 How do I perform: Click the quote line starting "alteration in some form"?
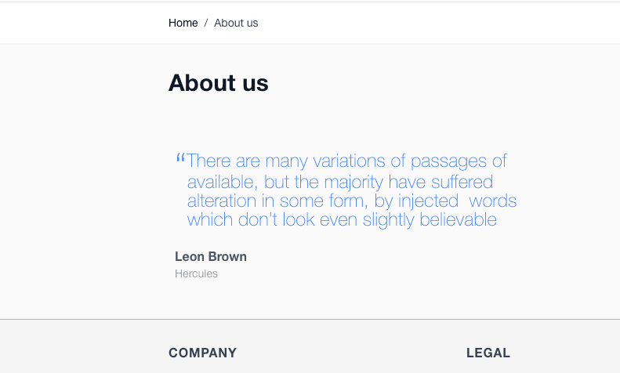tap(351, 201)
